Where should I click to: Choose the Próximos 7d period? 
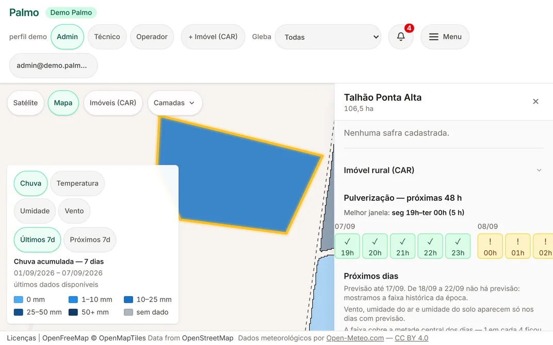point(90,240)
